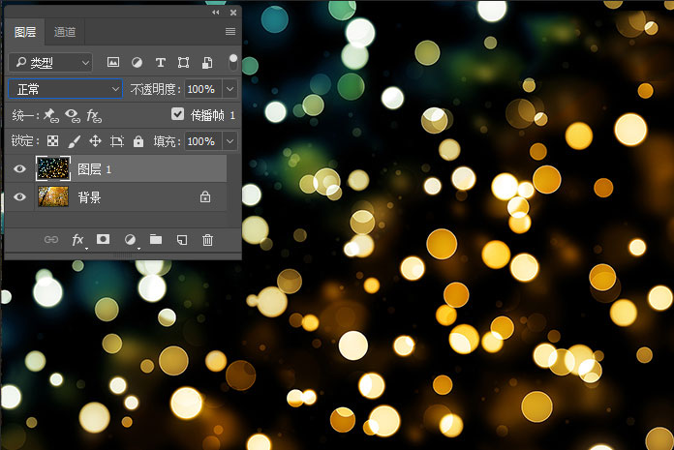674x450 pixels.
Task: Click the lock position move icon
Action: tap(95, 141)
